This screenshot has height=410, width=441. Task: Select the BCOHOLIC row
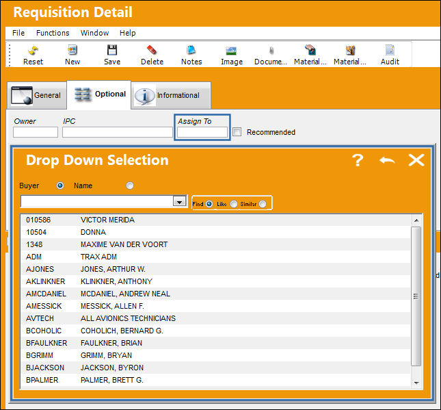pos(215,331)
